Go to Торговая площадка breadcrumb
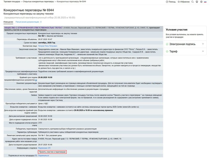This screenshot has height=162, width=210. pyautogui.click(x=12, y=2)
